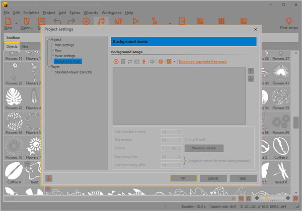Open the Extras menu
302x211 pixels.
tap(74, 13)
